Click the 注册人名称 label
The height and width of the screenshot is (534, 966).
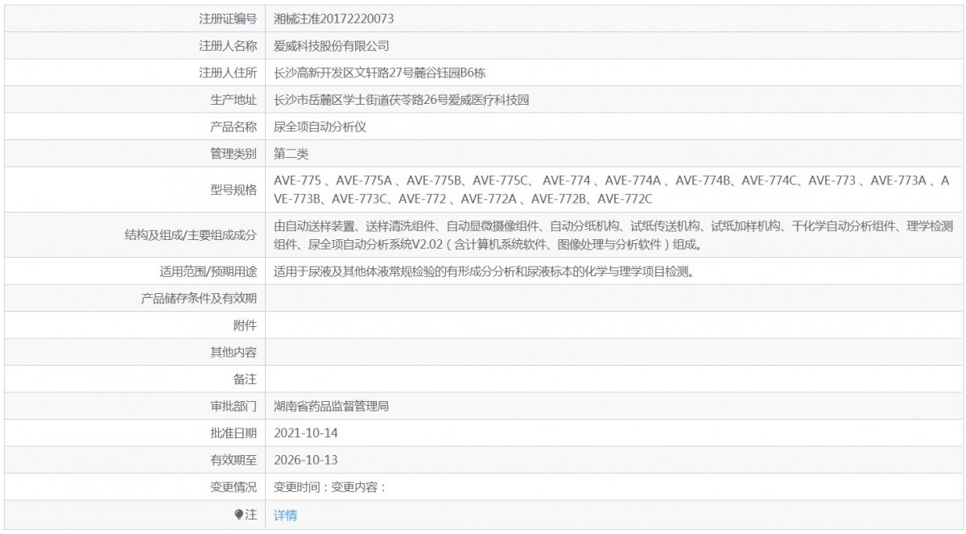pos(228,46)
